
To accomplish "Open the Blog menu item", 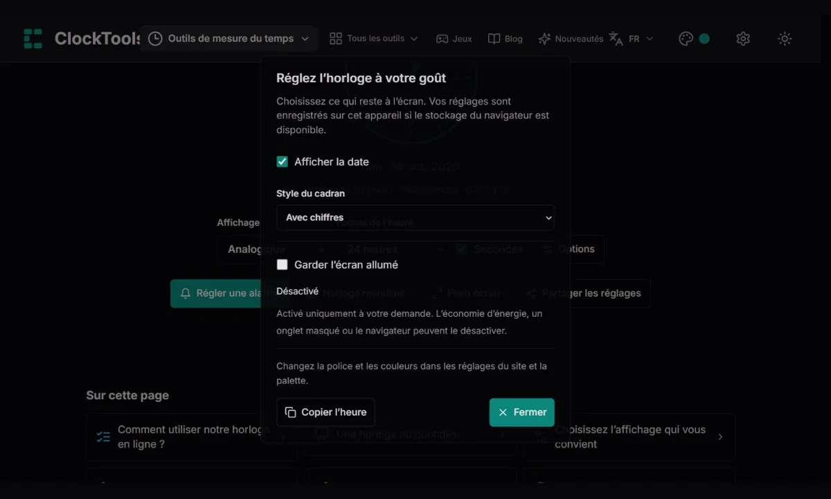I will [505, 39].
